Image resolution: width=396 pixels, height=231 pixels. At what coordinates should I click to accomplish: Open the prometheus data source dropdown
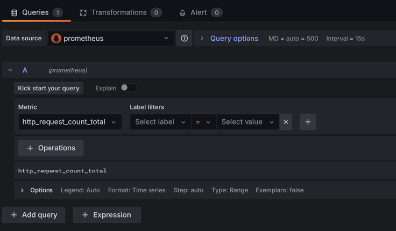[x=110, y=38]
